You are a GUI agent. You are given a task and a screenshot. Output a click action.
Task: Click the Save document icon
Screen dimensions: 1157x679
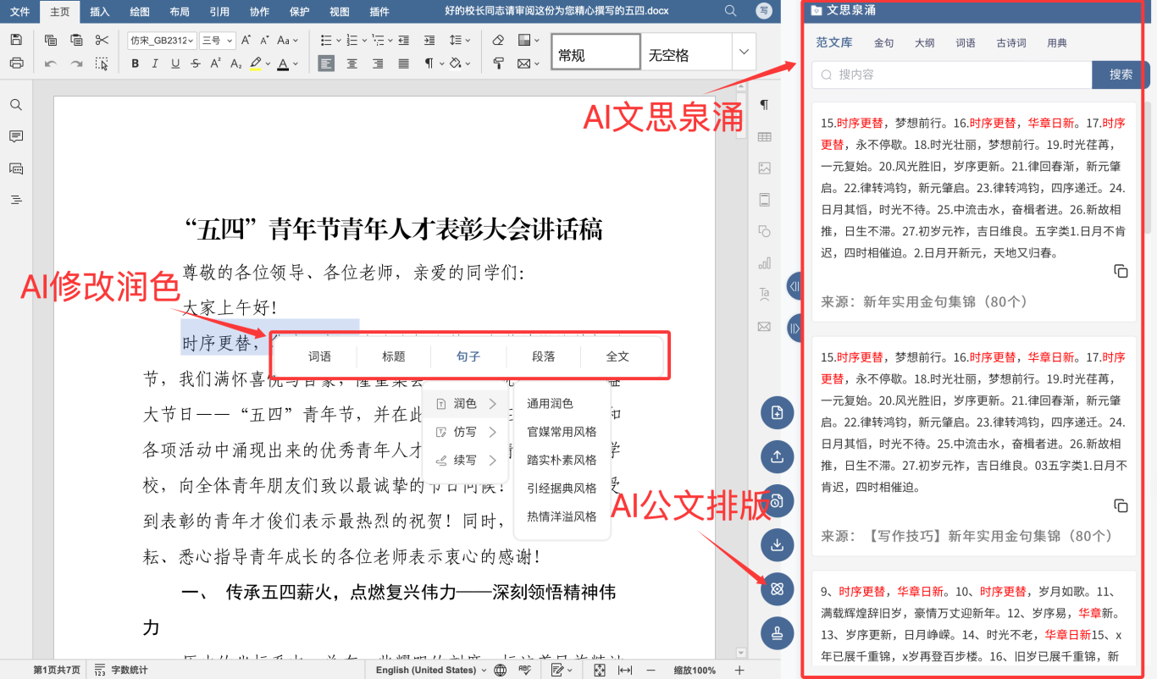[16, 40]
